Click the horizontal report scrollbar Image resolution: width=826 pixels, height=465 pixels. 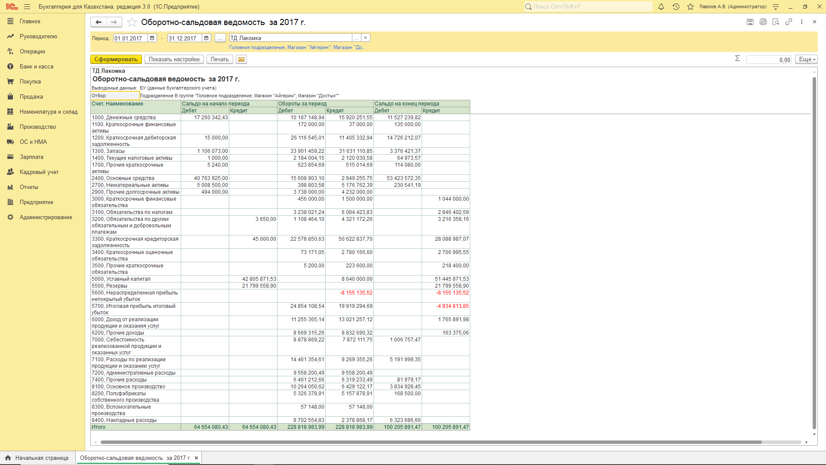point(430,442)
